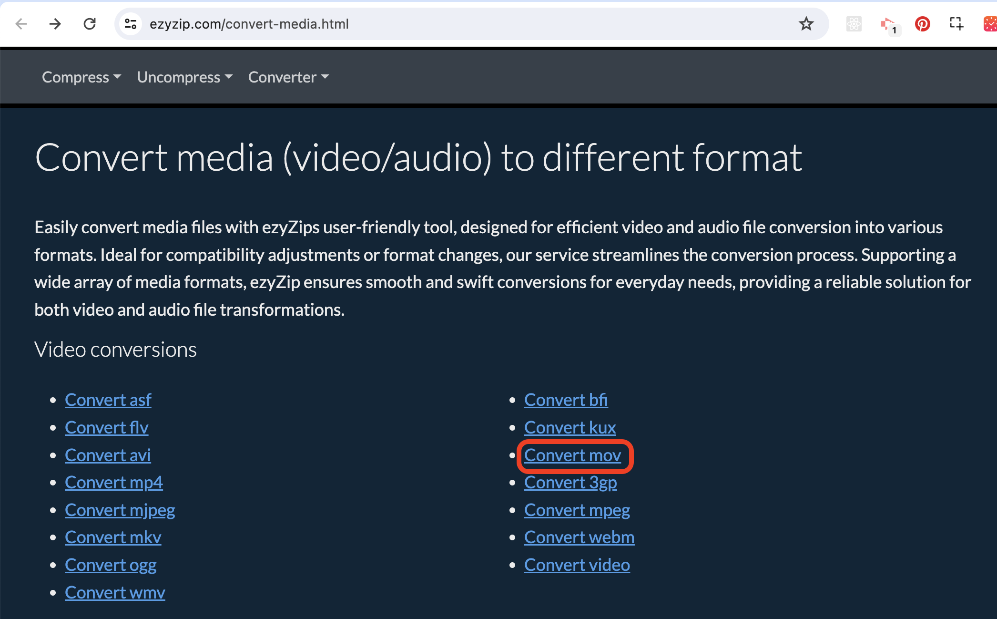997x619 pixels.
Task: Open the React DevTools extension
Action: (x=854, y=24)
